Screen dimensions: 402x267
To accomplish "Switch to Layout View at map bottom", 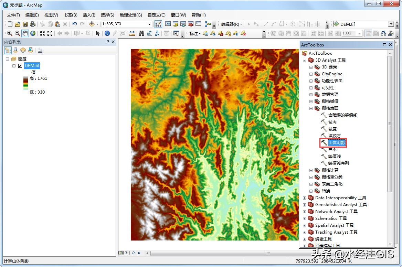I will 126,253.
